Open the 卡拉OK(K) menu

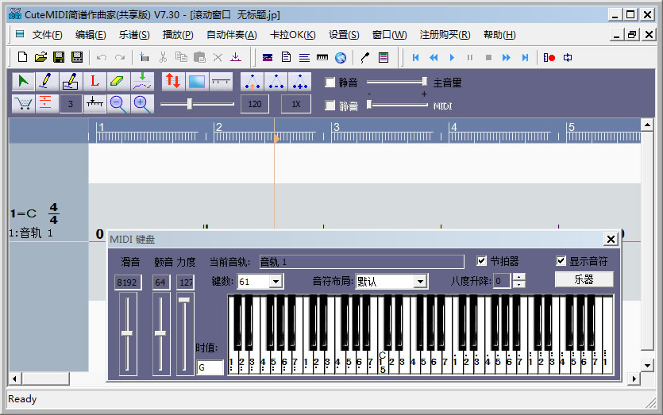pos(293,35)
